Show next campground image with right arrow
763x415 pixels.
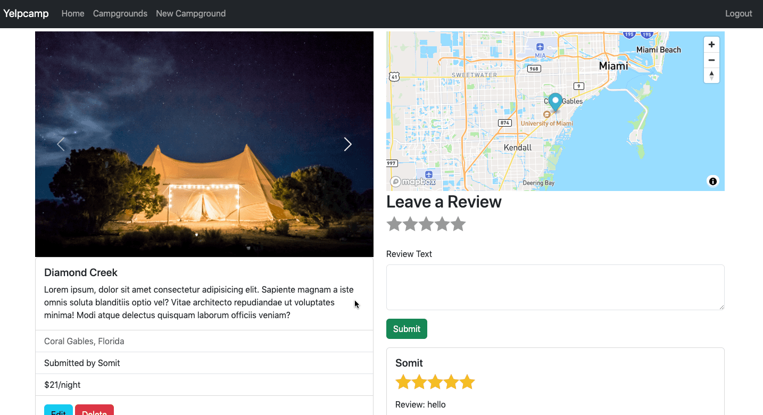point(347,144)
